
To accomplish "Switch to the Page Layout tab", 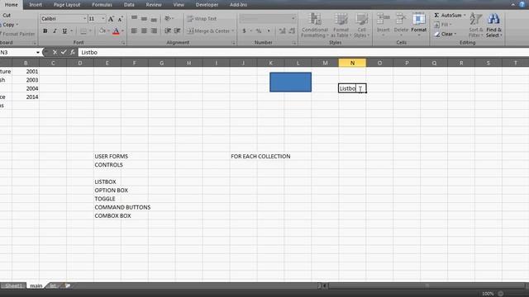I will 67,5.
